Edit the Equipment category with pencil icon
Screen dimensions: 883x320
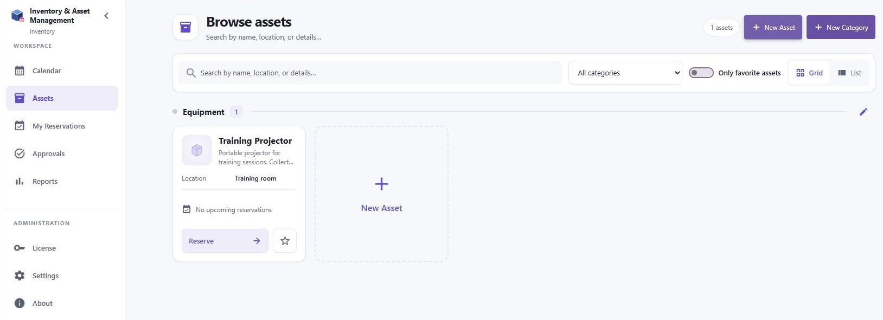point(863,112)
